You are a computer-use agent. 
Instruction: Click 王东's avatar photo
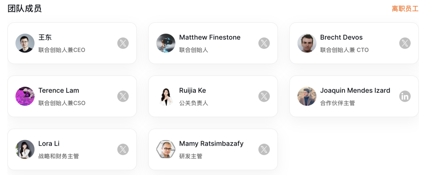point(25,43)
